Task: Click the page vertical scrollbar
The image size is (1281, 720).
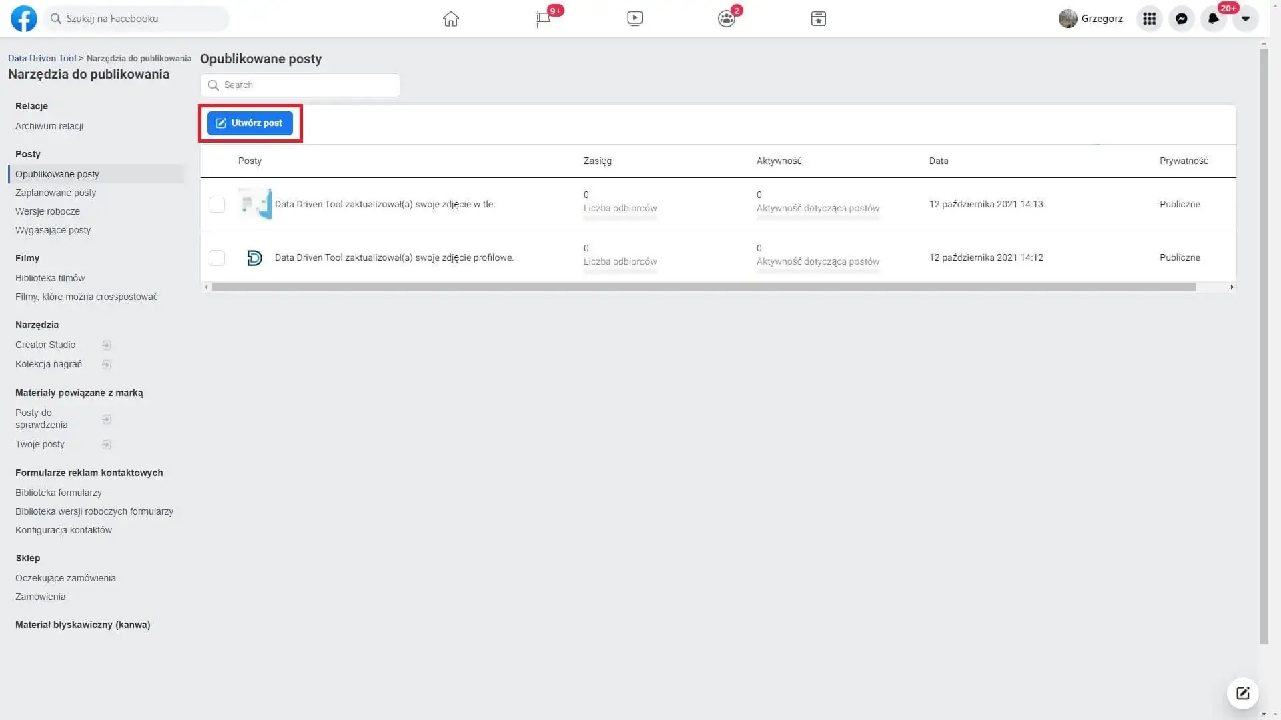Action: click(x=1264, y=347)
